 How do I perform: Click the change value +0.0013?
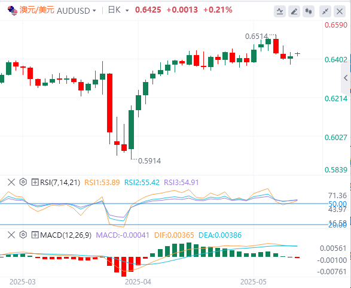[182, 10]
